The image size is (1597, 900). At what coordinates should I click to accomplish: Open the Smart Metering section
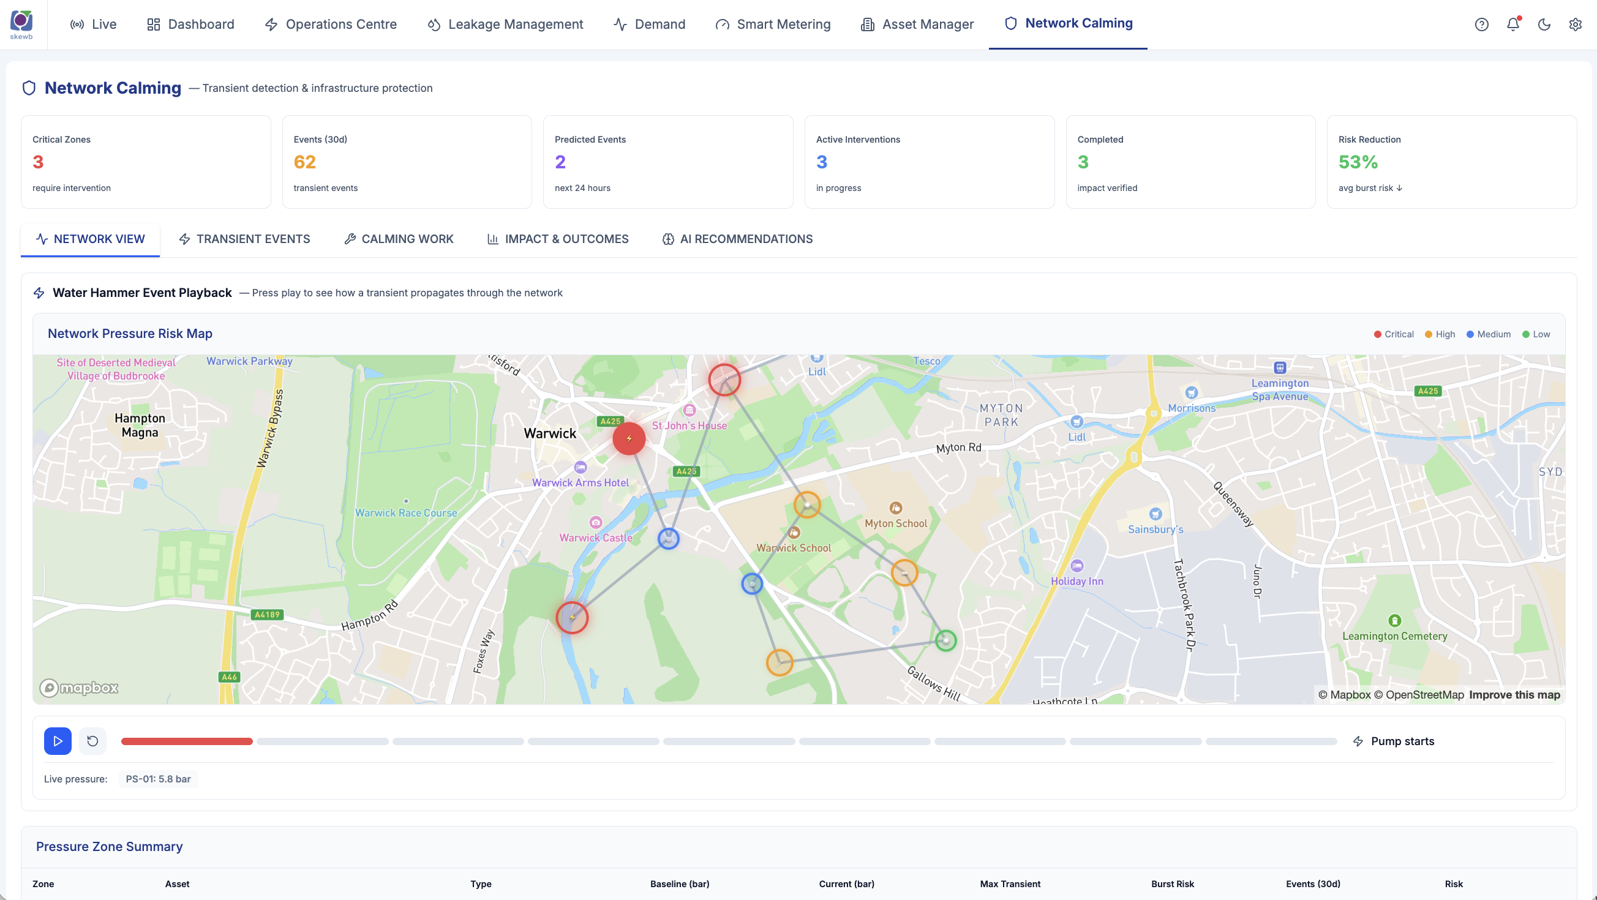coord(772,24)
